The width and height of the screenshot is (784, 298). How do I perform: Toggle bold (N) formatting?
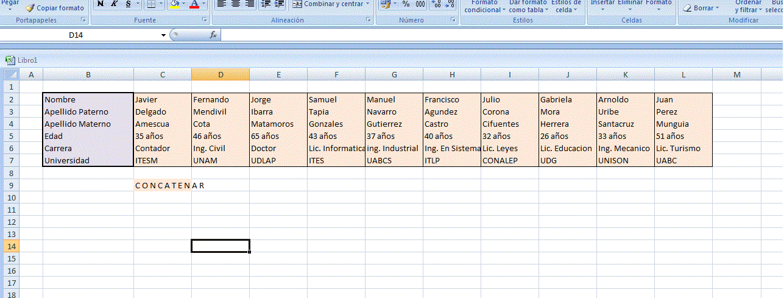[101, 4]
